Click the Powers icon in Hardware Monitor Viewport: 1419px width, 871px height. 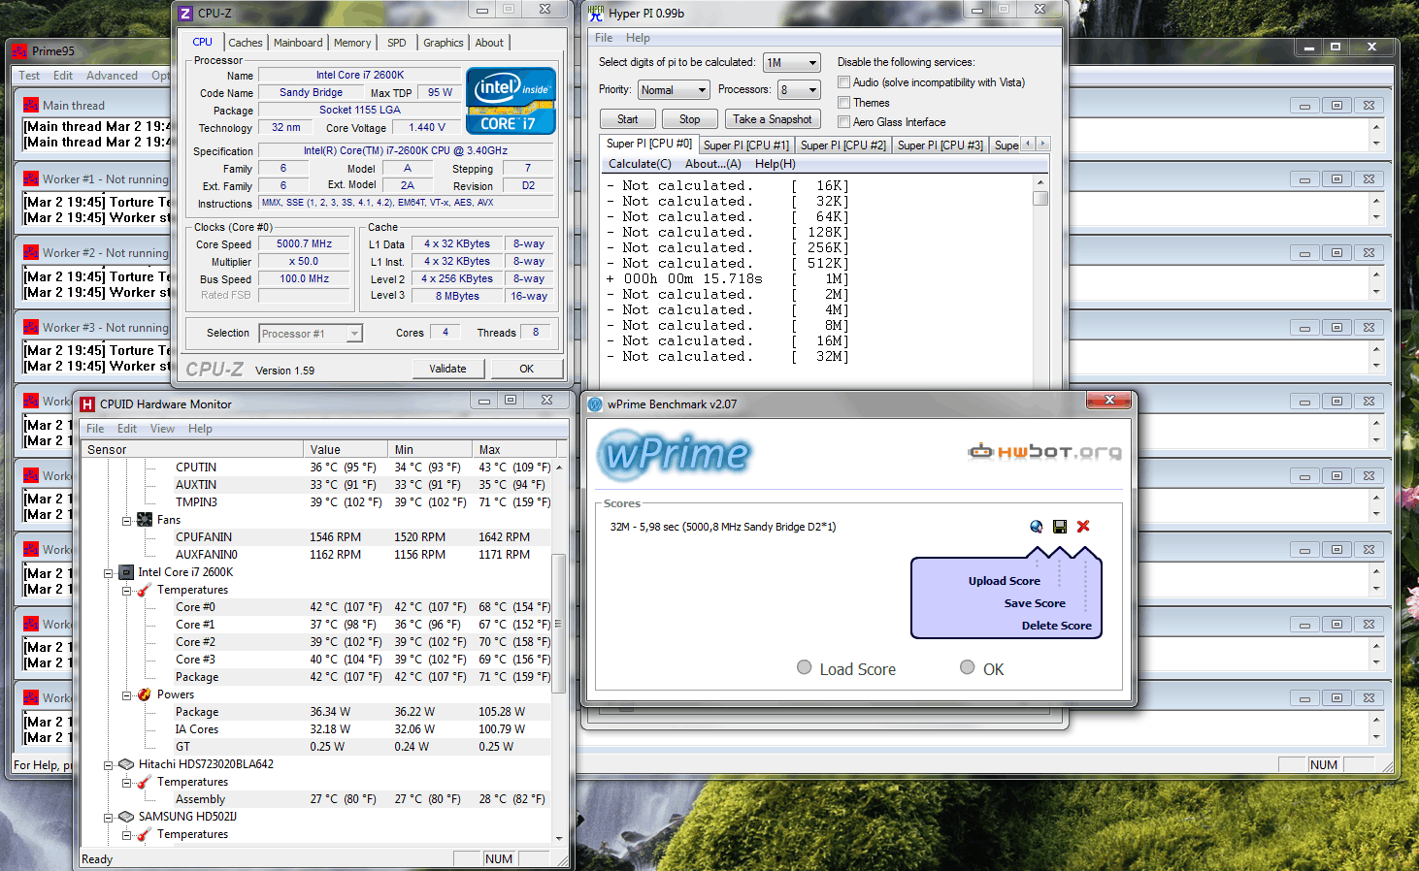(145, 694)
